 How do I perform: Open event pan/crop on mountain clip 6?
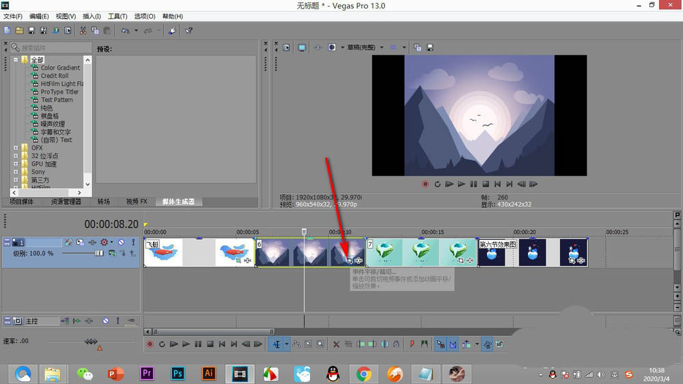[x=349, y=260]
